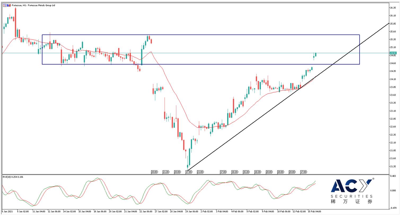
Task: Click the 22.85 price axis label
Action: coord(393,119)
